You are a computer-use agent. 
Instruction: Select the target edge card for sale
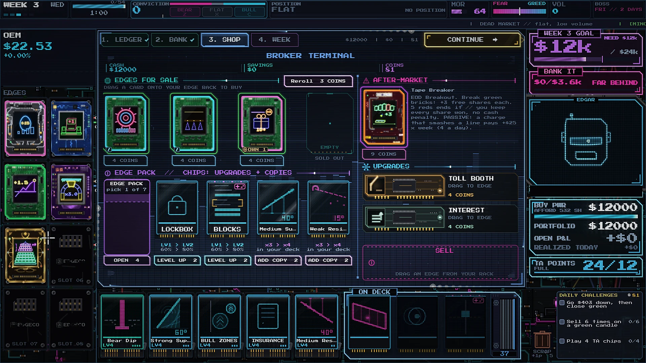(x=126, y=123)
